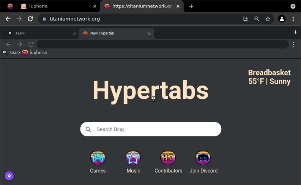Open the luphoria bookmark
Viewport: 301px width, 185px height.
coord(34,52)
